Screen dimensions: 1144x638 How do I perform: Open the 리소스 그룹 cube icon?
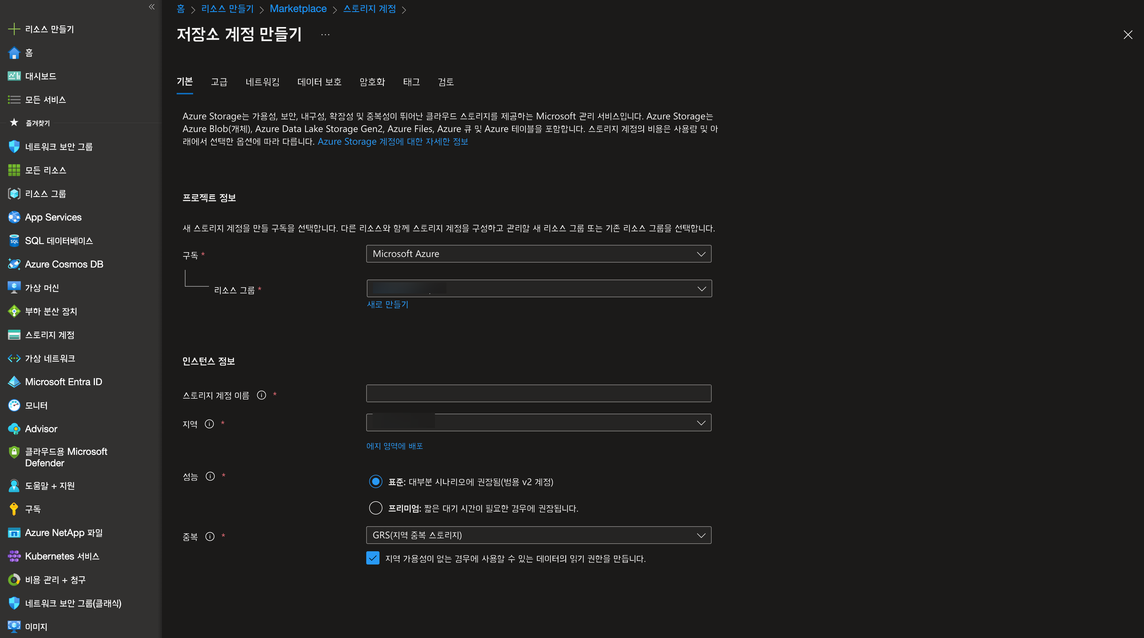(x=14, y=194)
